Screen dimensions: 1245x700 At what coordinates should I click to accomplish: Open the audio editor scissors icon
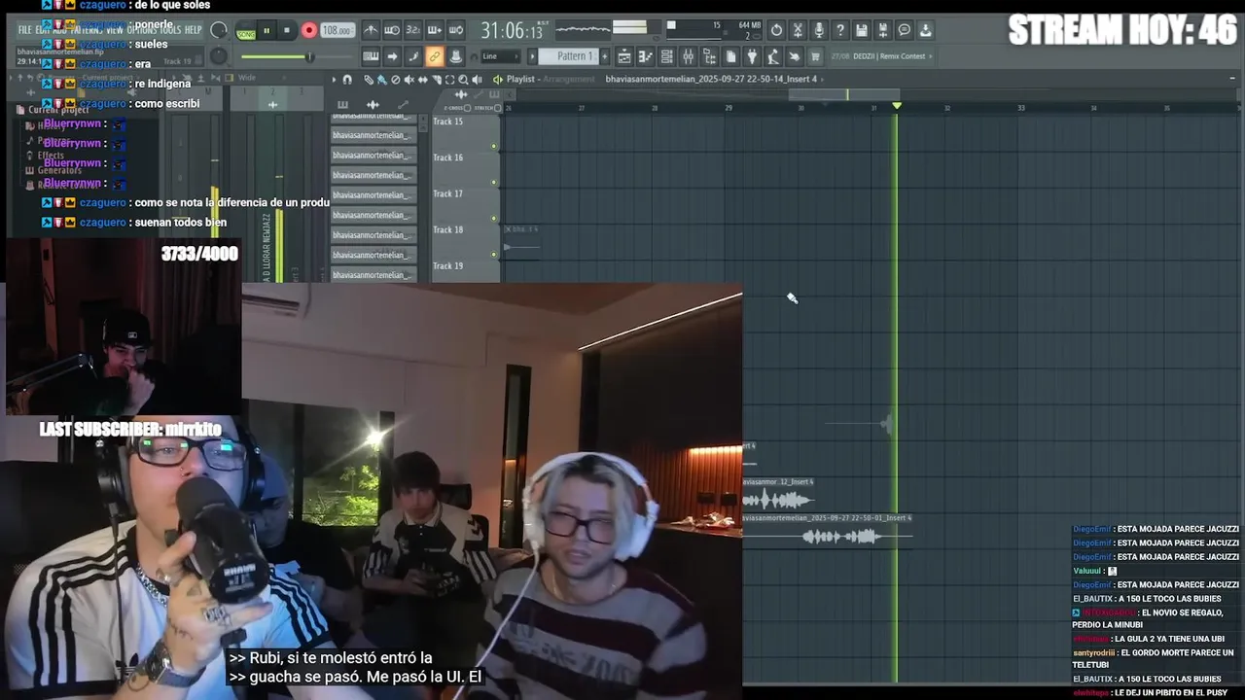point(798,30)
